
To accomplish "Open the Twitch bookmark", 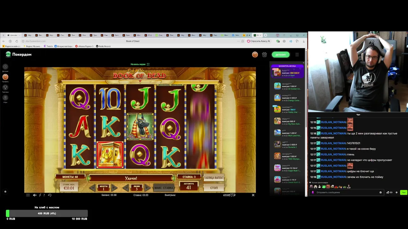I will (48, 46).
